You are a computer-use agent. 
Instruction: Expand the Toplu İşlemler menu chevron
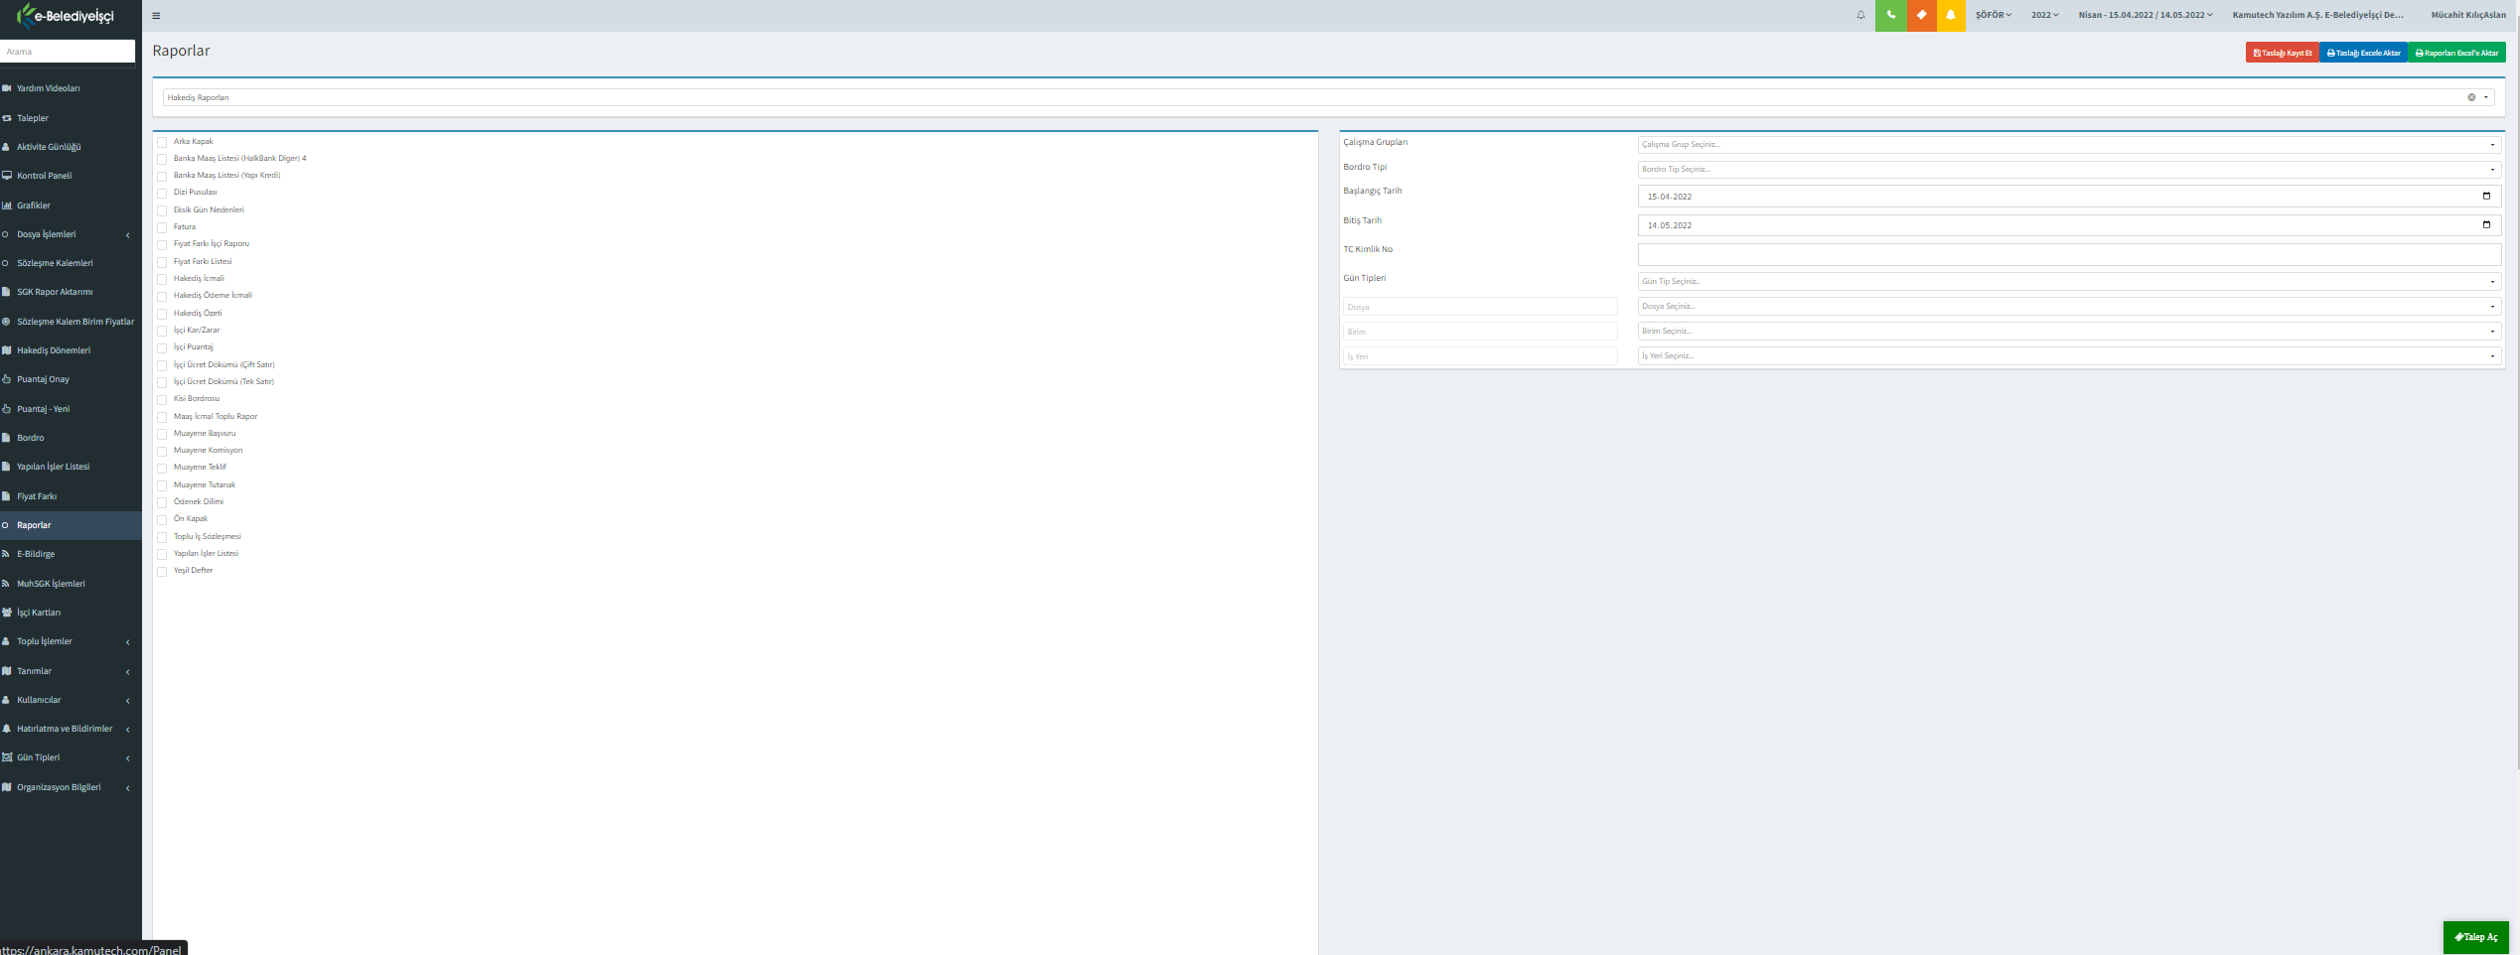click(x=128, y=642)
